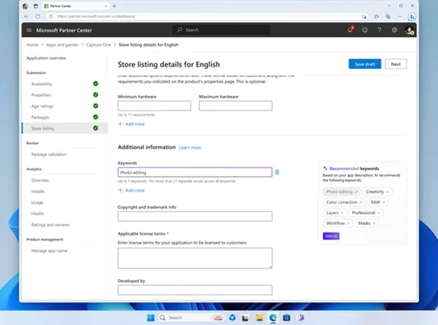The width and height of the screenshot is (438, 325).
Task: Click browser back arrow
Action: [x=27, y=16]
